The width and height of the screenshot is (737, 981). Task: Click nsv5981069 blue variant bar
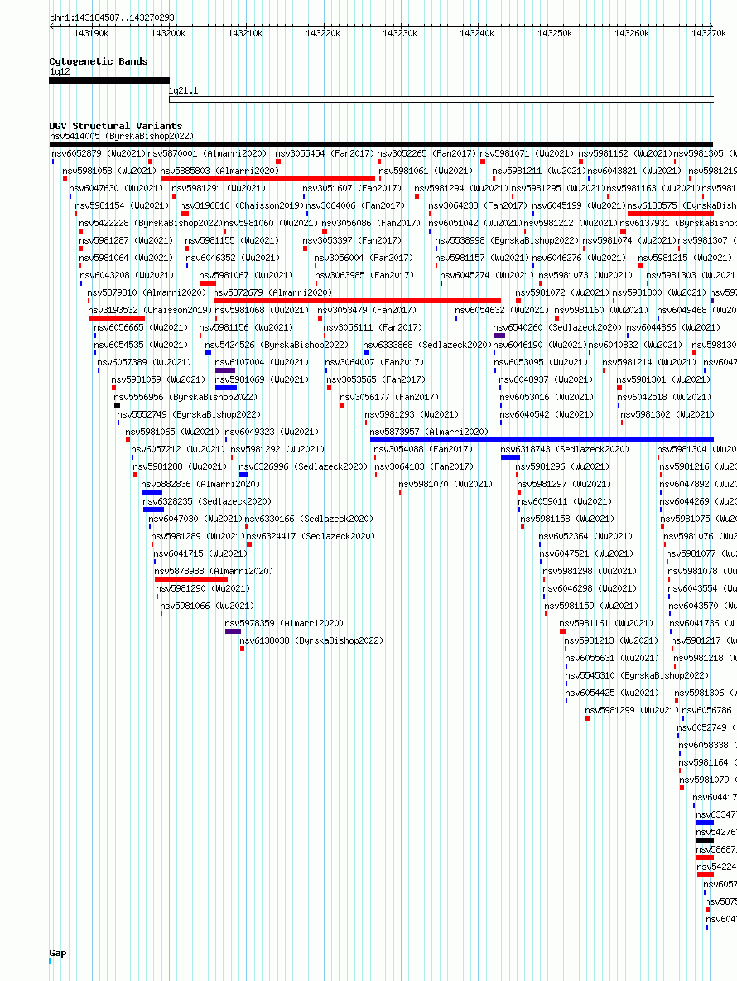[x=226, y=388]
